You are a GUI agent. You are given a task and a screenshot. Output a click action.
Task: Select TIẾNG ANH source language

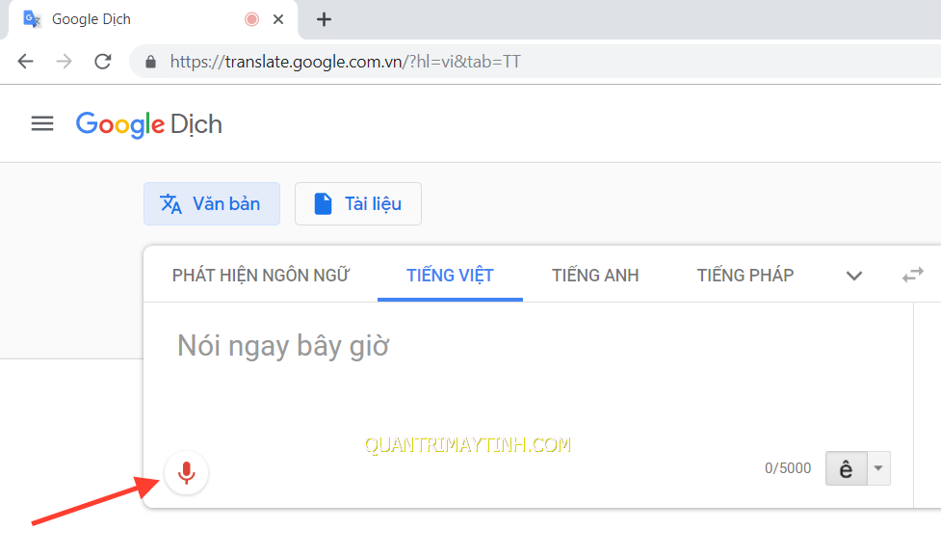point(595,275)
